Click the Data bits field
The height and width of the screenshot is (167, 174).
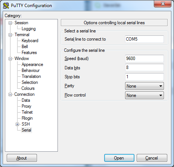click(x=145, y=67)
